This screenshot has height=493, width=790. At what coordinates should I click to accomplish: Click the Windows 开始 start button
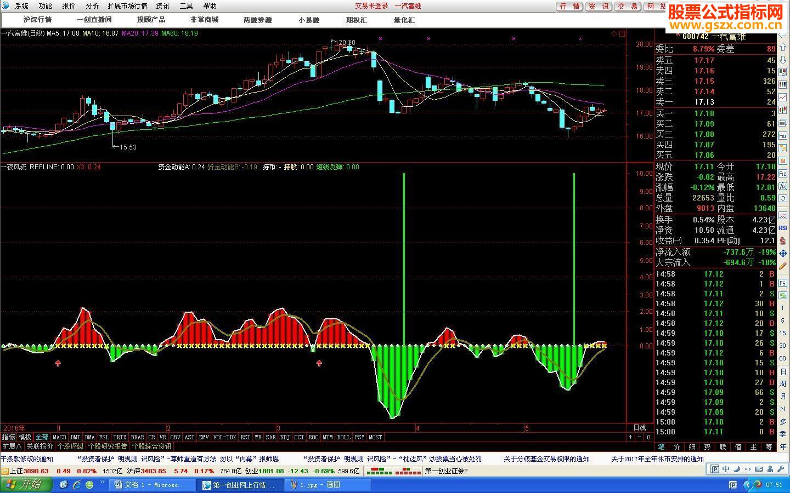coord(26,485)
